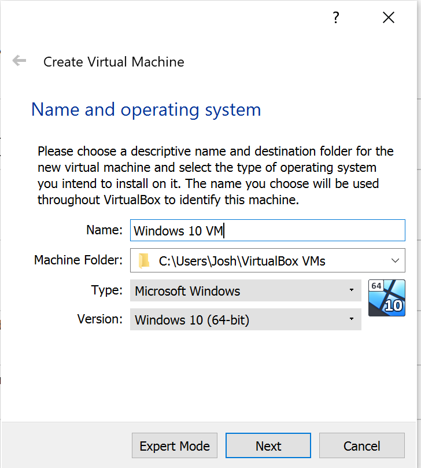Click the Create Virtual Machine title text
Viewport: 421px width, 468px height.
click(x=114, y=62)
